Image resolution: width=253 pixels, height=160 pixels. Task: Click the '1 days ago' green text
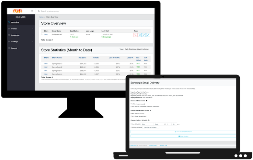[74, 37]
